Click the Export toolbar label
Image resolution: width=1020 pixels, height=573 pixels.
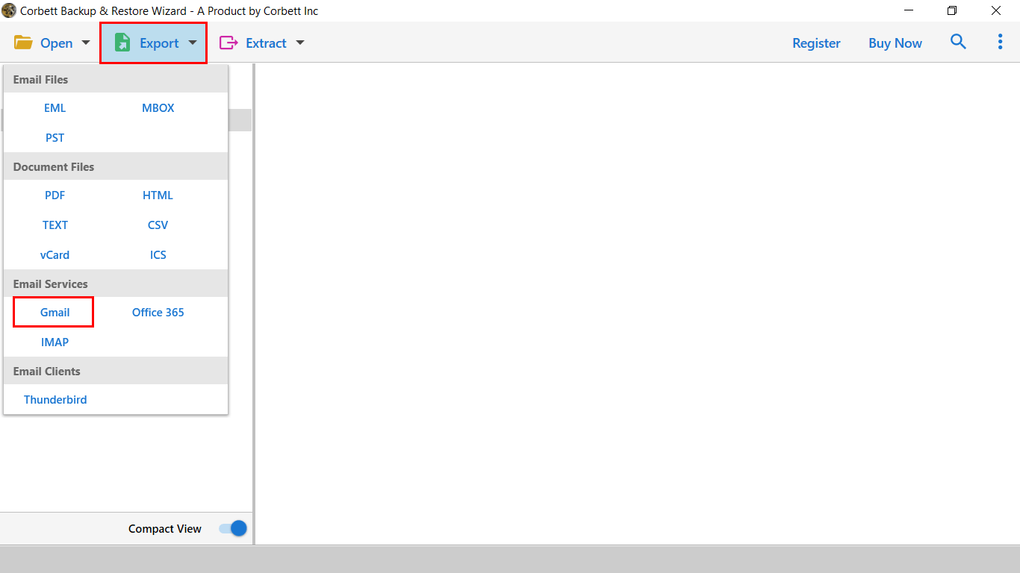[x=159, y=43]
